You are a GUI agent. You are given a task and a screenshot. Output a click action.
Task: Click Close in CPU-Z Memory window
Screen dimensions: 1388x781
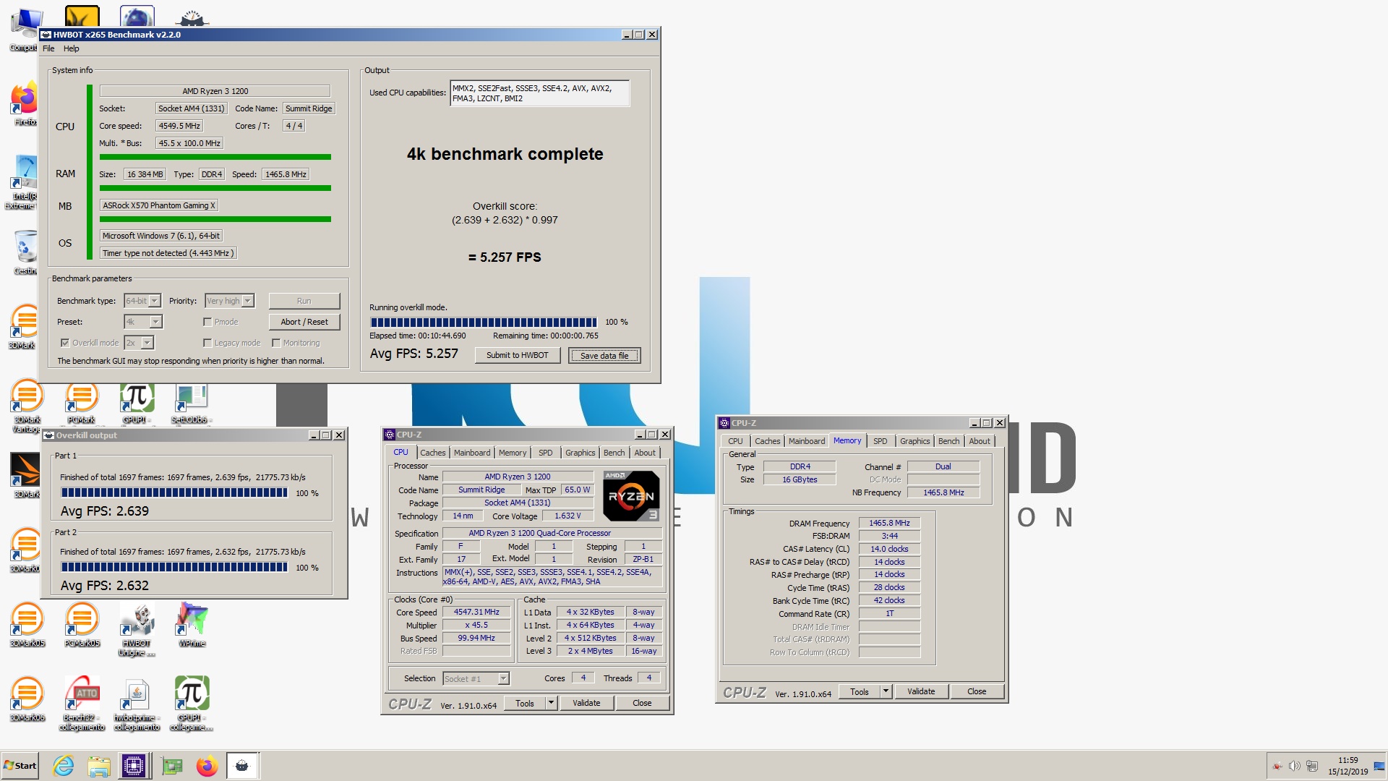[977, 691]
